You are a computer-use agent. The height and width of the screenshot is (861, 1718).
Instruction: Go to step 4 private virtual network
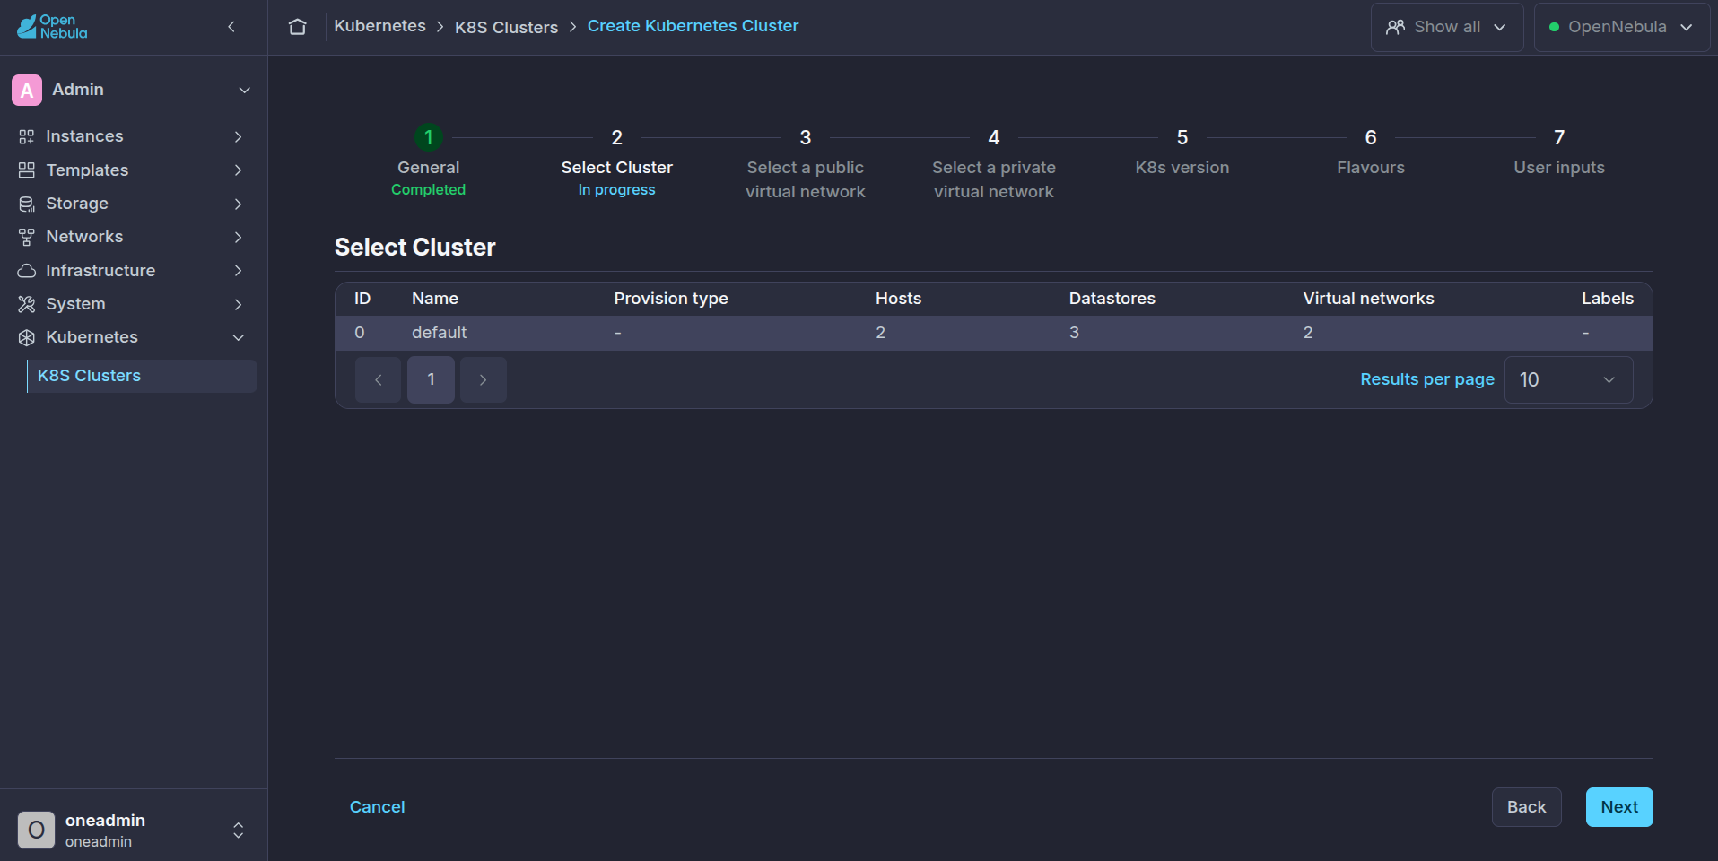tap(993, 163)
